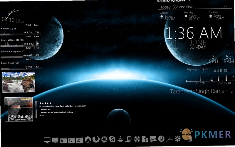Click the E: drive usage bar

pyautogui.click(x=21, y=57)
